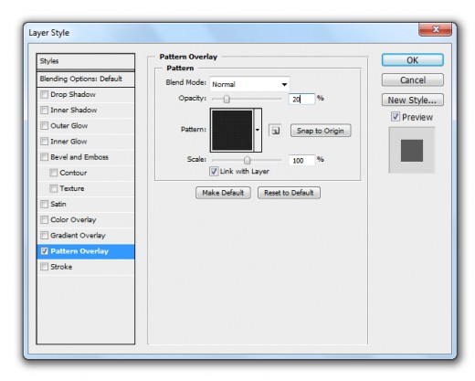Image resolution: width=475 pixels, height=381 pixels.
Task: Click the Scale slider handle
Action: [247, 160]
